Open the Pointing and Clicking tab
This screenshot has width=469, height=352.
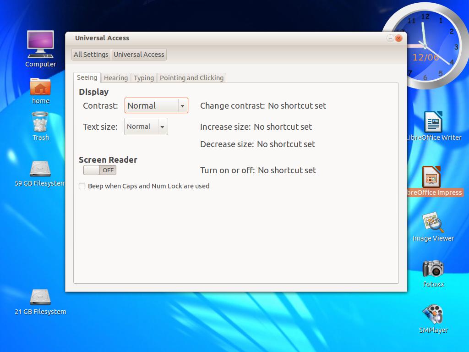point(191,78)
